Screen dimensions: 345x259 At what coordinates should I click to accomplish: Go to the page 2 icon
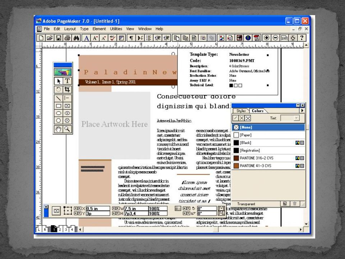(x=60, y=230)
